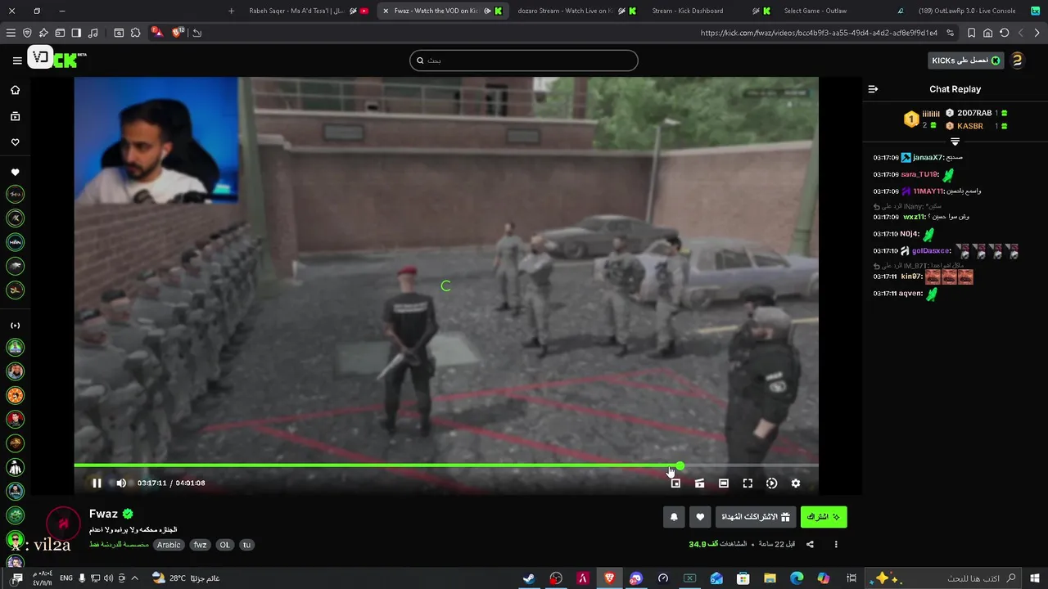Screen dimensions: 1048x589
Task: Open the filled heart icon in sidebar
Action: [x=15, y=173]
